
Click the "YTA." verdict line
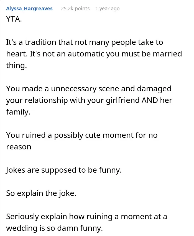pos(14,19)
